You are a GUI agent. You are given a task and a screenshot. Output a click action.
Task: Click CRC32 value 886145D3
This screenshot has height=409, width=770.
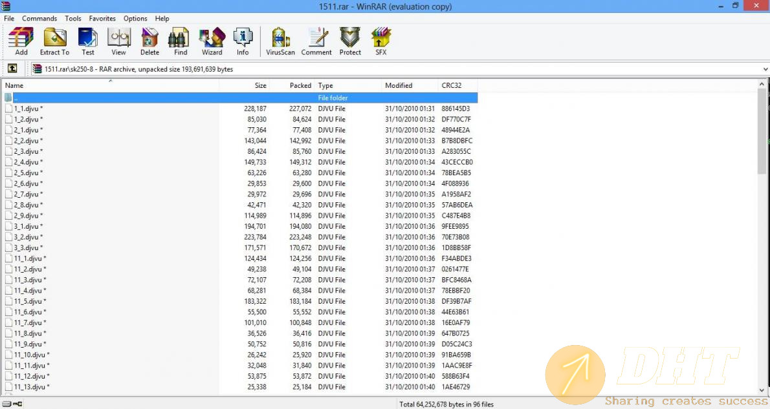point(456,109)
